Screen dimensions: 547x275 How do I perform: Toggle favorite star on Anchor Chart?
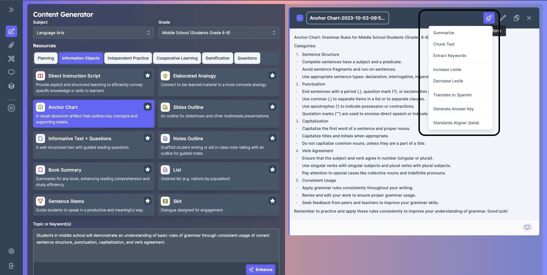148,107
